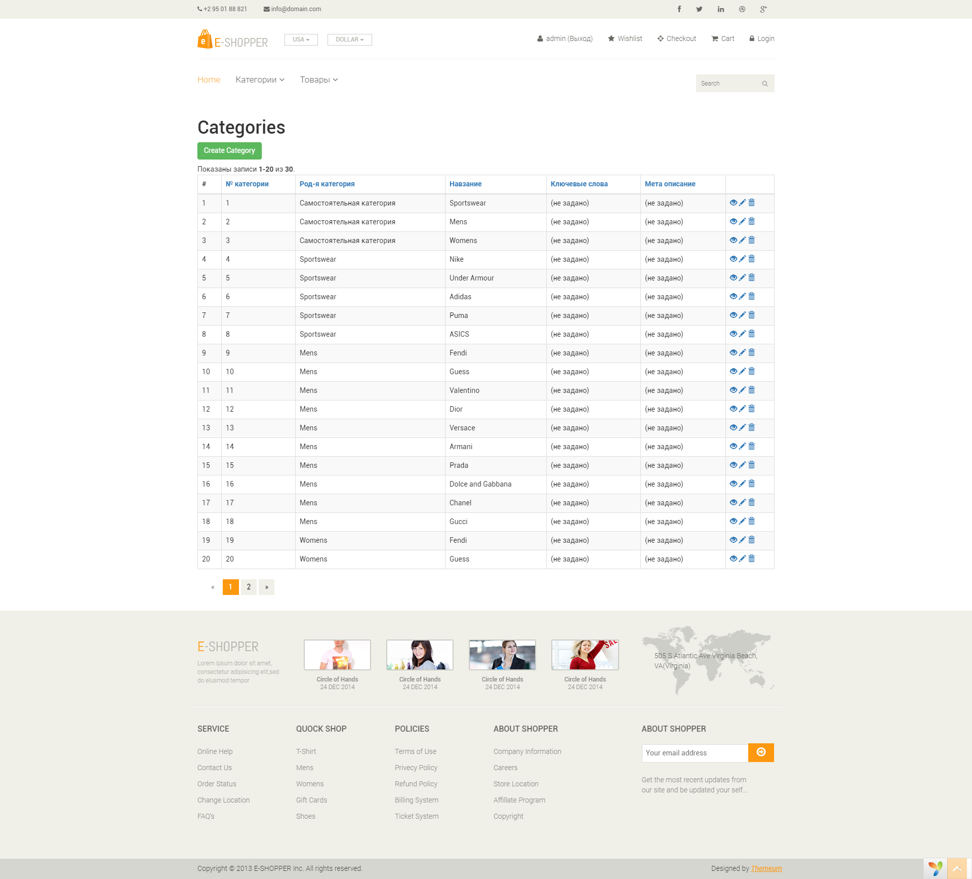Click the Your email address field
The width and height of the screenshot is (972, 879).
click(x=695, y=753)
